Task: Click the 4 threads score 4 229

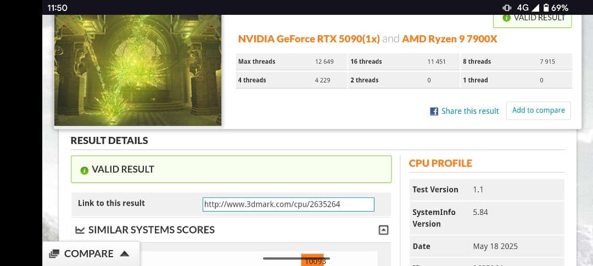Action: [323, 80]
